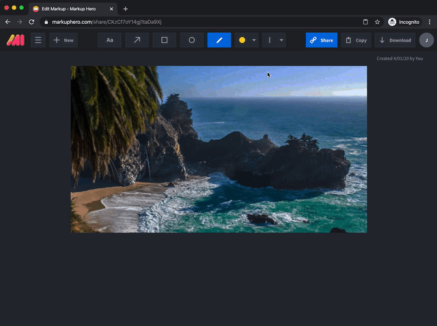Click the lock site info icon
Viewport: 437px width, 326px height.
point(46,22)
